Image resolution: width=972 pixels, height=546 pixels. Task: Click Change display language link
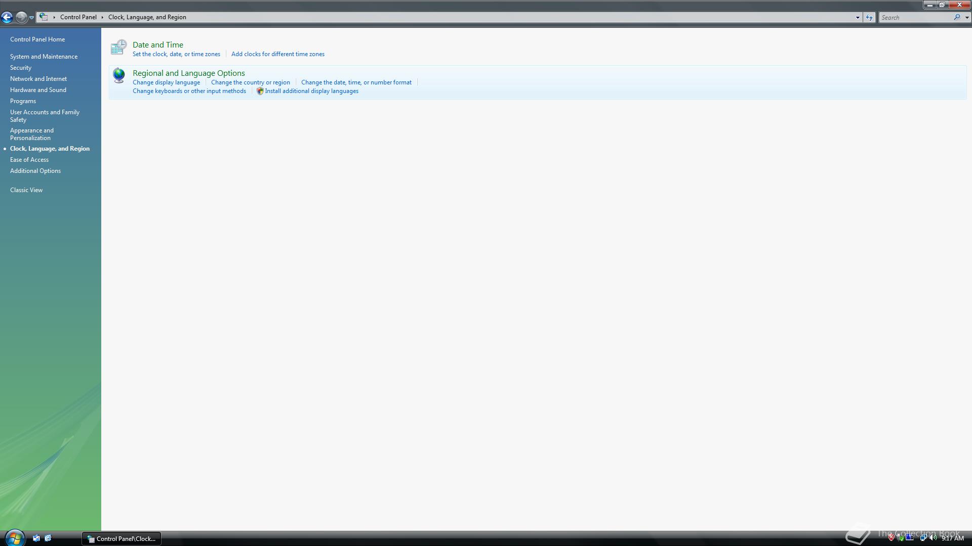[x=166, y=82]
